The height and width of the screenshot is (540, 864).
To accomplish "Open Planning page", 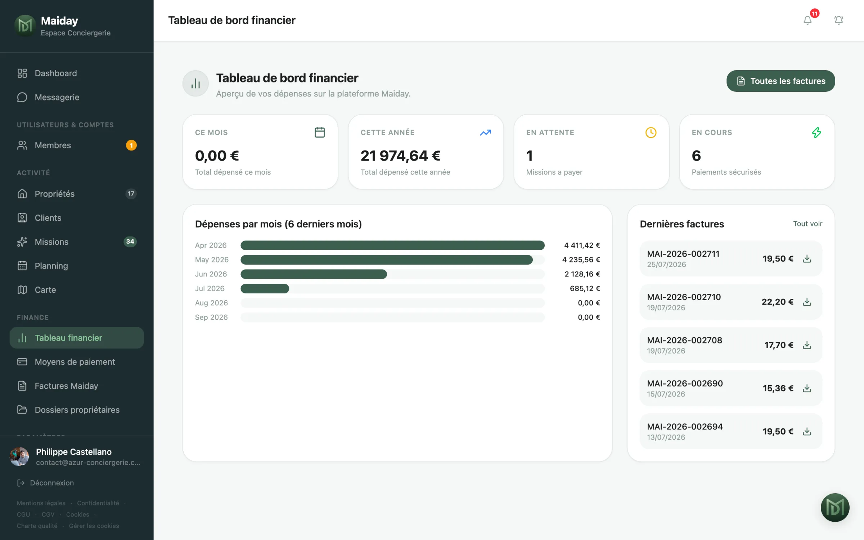I will [x=77, y=266].
